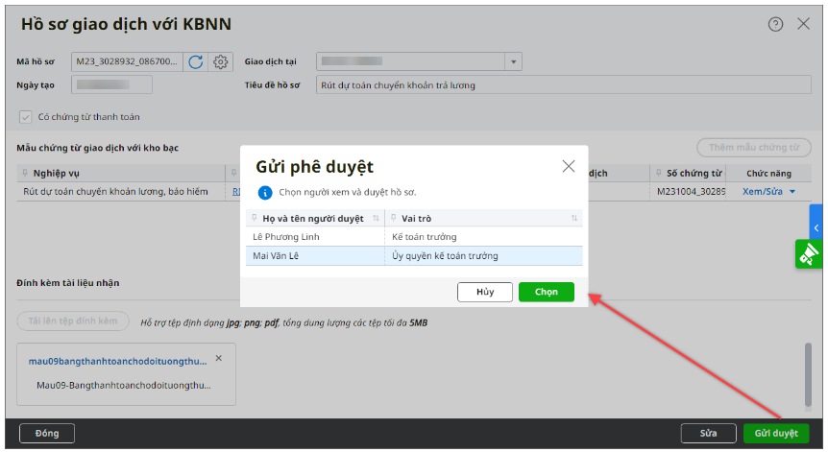Image resolution: width=828 pixels, height=452 pixels.
Task: Click the Chọn button
Action: tap(546, 292)
